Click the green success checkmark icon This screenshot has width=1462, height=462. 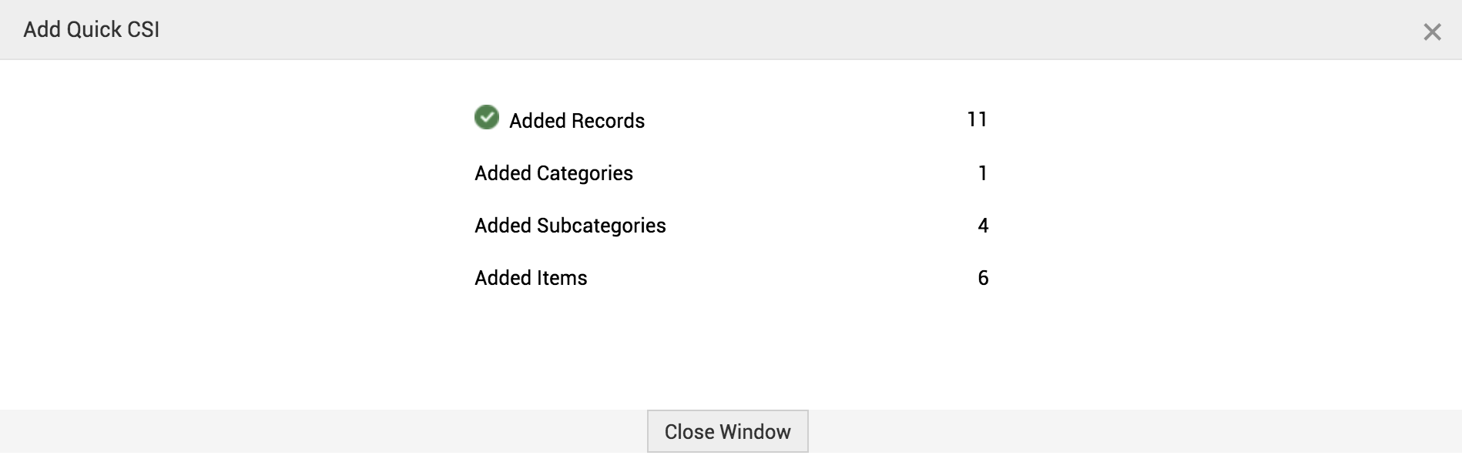click(487, 117)
